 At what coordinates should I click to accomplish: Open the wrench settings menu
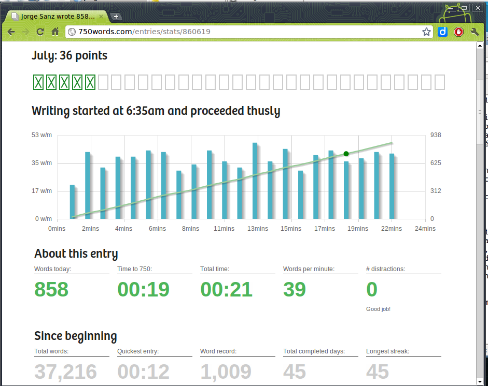pos(474,32)
